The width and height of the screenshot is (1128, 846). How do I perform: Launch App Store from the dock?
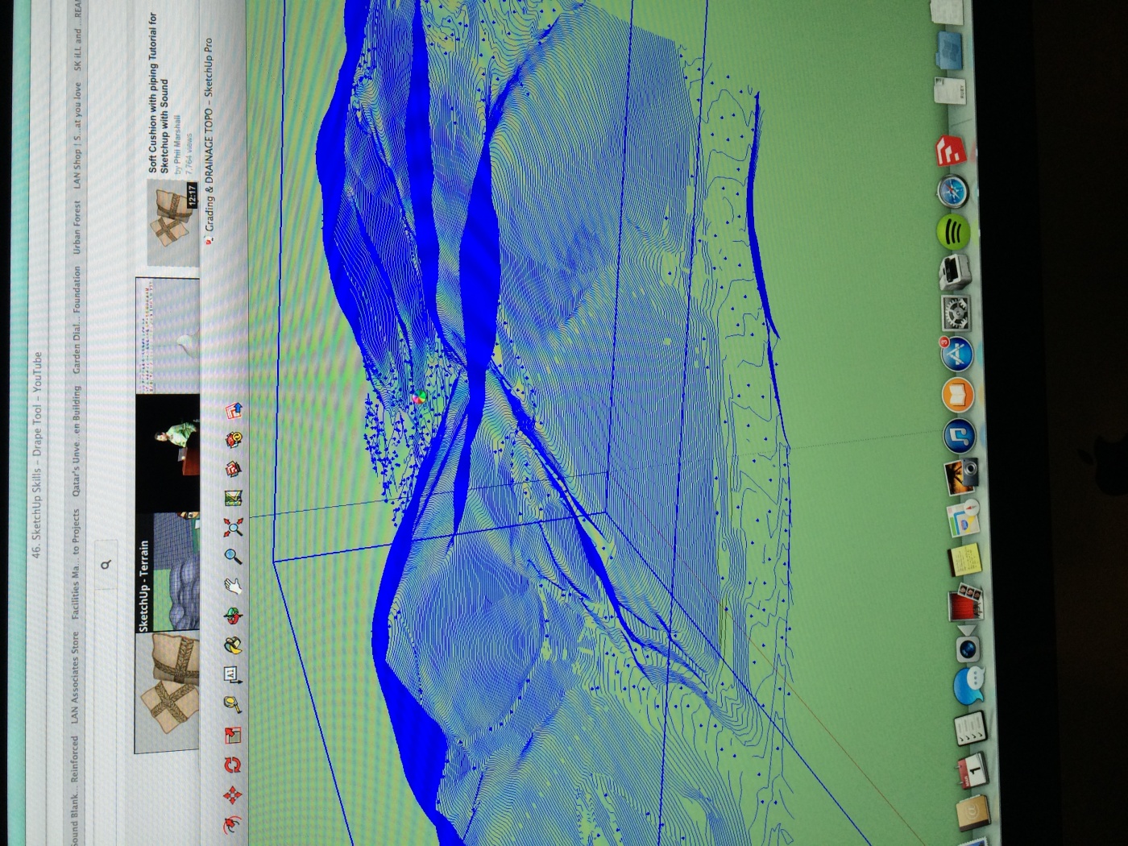coord(956,354)
